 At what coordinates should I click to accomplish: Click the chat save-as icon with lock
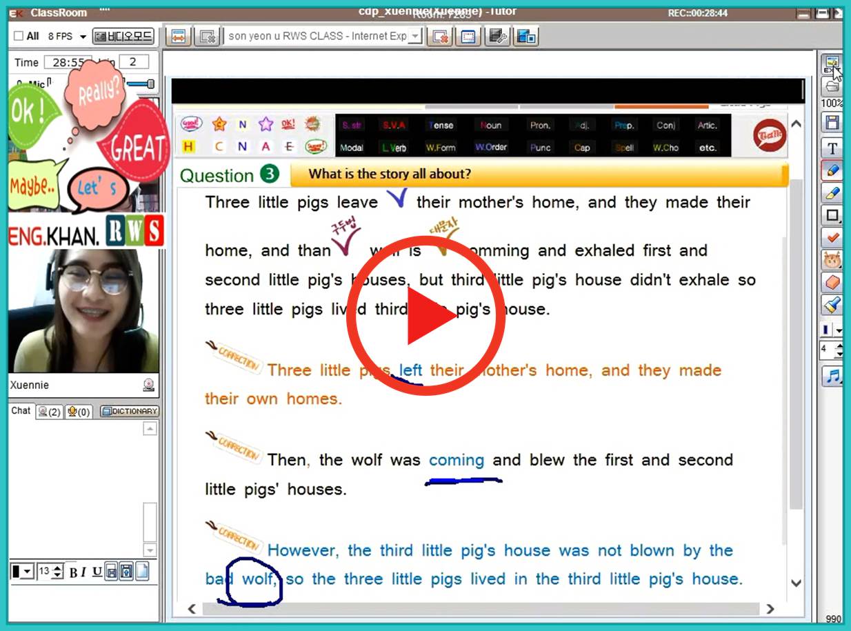click(126, 572)
